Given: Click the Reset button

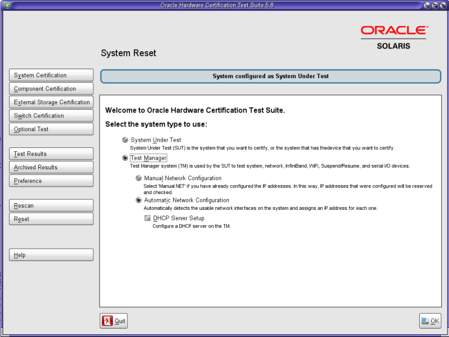Looking at the screenshot, I should point(51,219).
